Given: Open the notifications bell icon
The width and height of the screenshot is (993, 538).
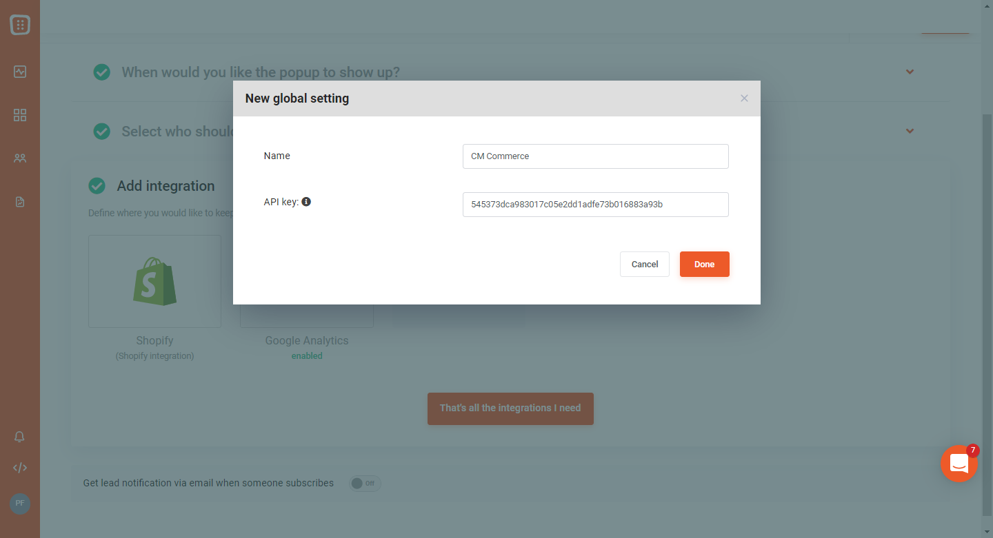Looking at the screenshot, I should pyautogui.click(x=20, y=437).
